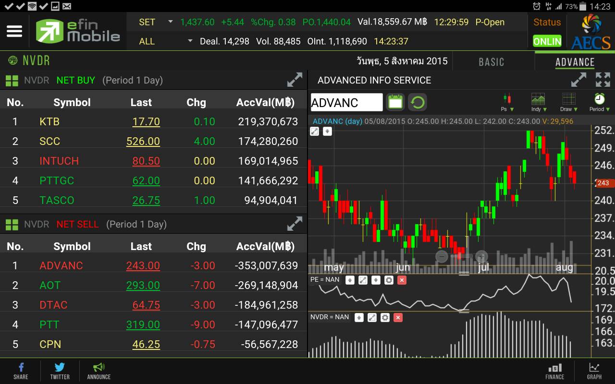This screenshot has width=615, height=384.
Task: Select INTUCH in net buy list
Action: [59, 161]
